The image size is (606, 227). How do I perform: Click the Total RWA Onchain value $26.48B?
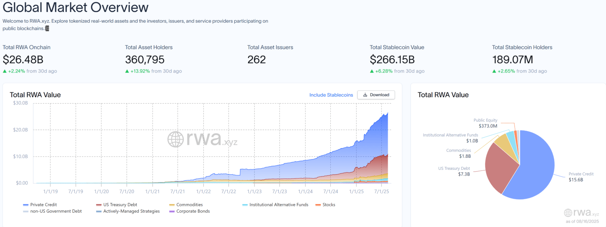[23, 59]
